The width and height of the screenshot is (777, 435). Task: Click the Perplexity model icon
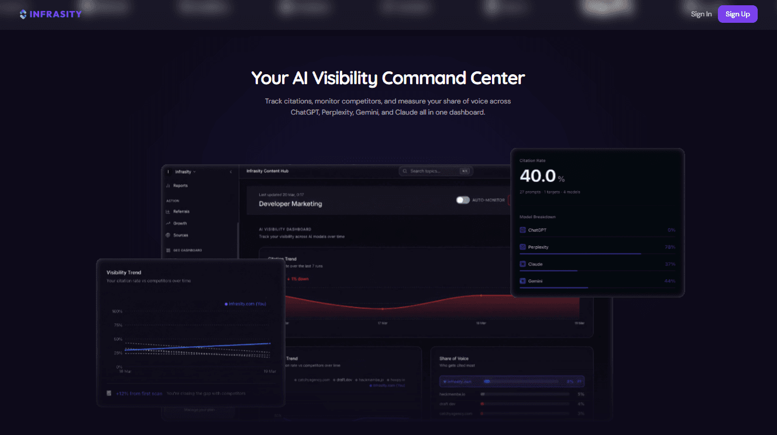click(x=522, y=247)
